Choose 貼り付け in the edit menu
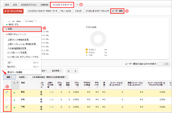 (x=22, y=67)
